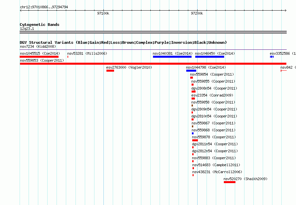Open dgv2811n54 (Cooper2011) label
296x205 pixels.
pos(215,144)
